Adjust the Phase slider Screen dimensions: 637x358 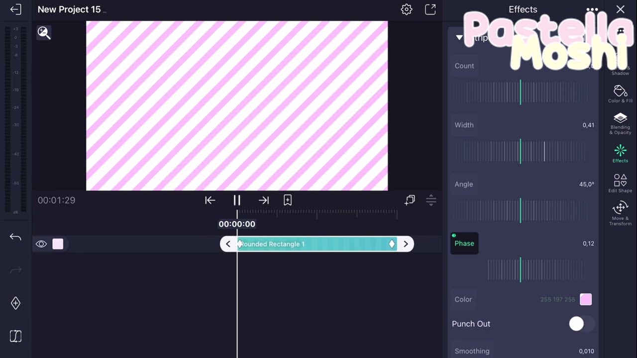pyautogui.click(x=521, y=269)
